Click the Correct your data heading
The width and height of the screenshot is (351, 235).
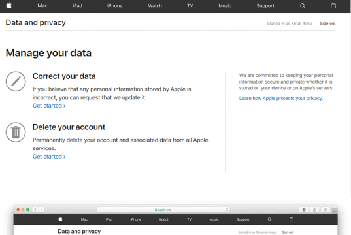click(x=64, y=76)
